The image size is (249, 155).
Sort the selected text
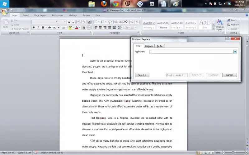click(x=132, y=22)
